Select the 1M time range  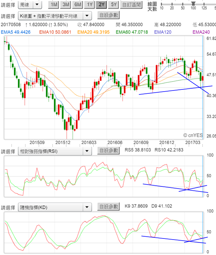(53, 4)
